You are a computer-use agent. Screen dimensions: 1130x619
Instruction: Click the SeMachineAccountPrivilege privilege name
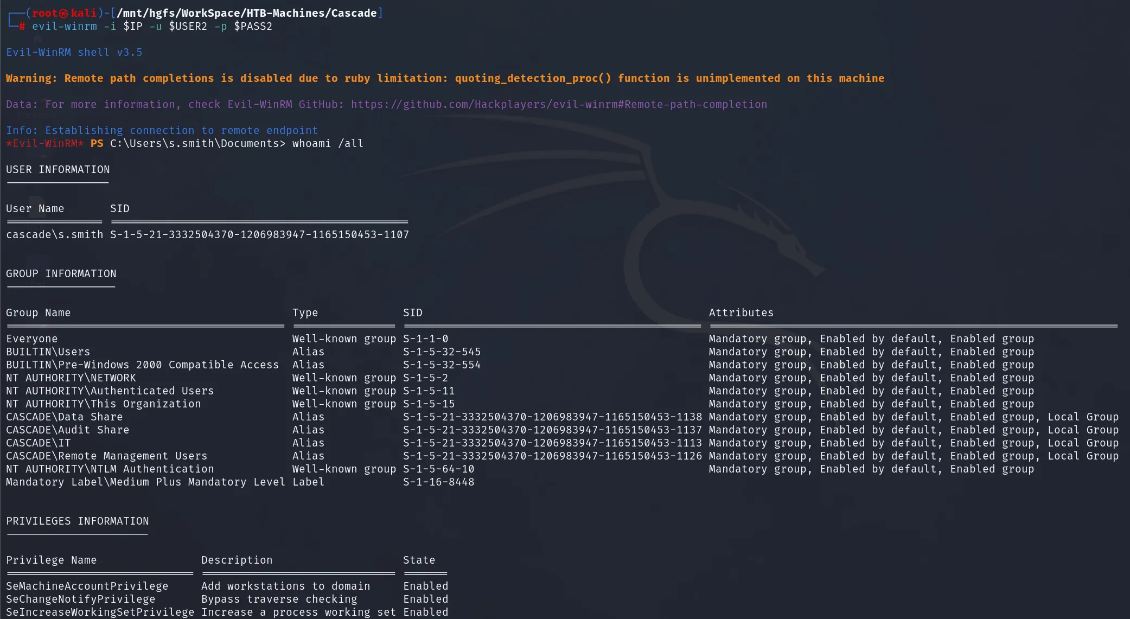pos(87,586)
